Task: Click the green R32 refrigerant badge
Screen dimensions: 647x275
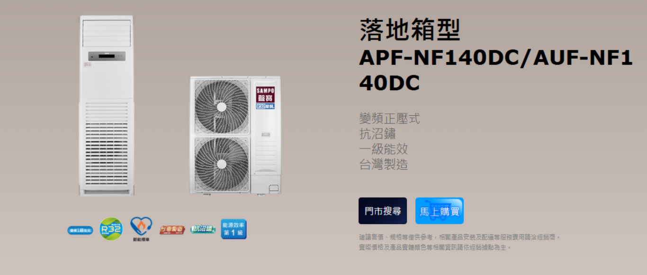Action: tap(111, 229)
